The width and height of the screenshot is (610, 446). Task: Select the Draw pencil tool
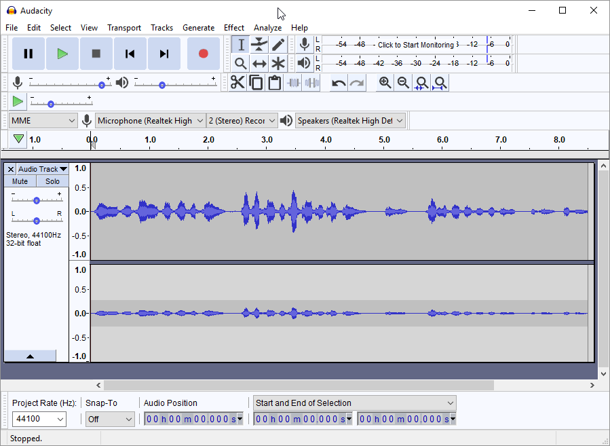point(278,45)
